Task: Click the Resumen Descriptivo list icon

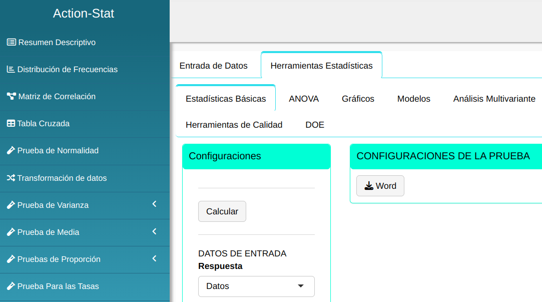Action: click(11, 43)
